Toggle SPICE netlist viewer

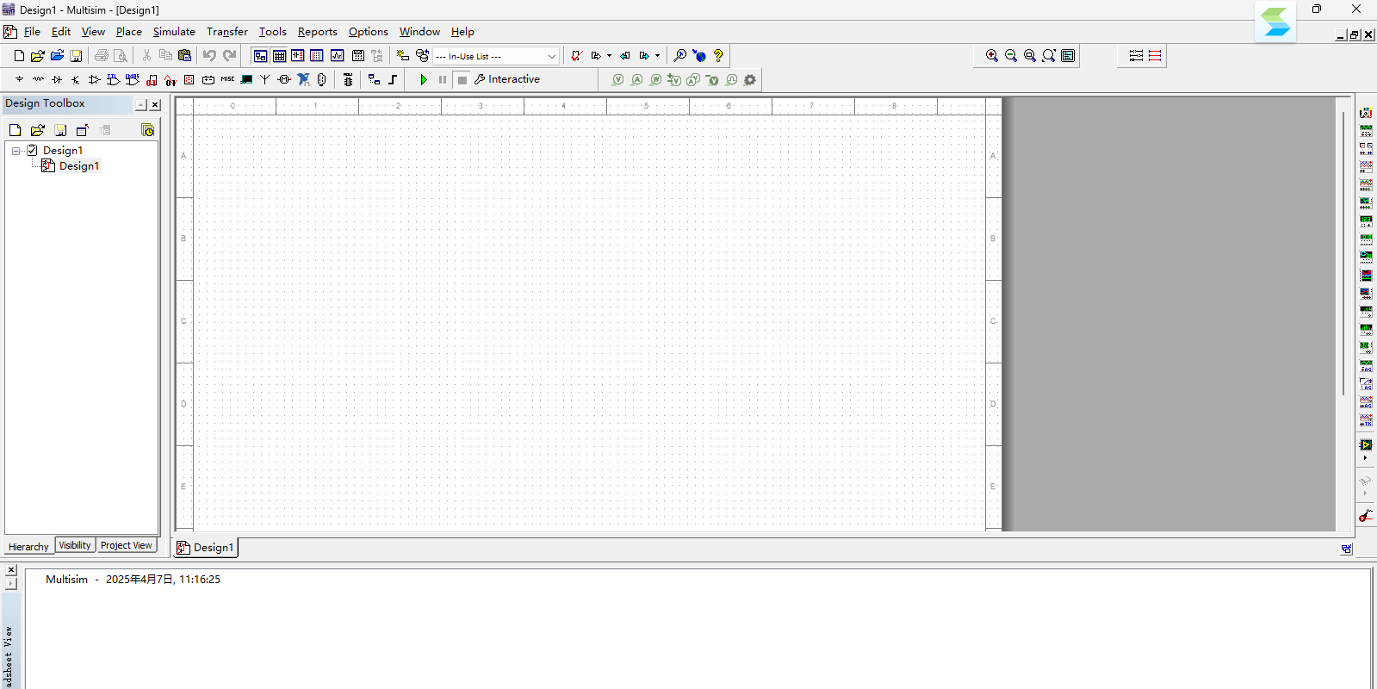(x=298, y=56)
